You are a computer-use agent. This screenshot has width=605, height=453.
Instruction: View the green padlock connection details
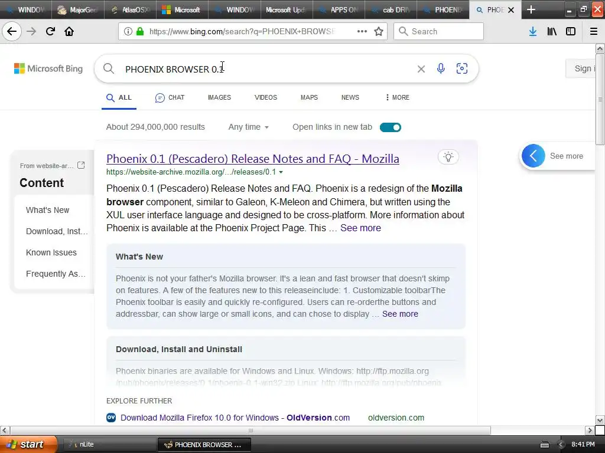pos(140,31)
